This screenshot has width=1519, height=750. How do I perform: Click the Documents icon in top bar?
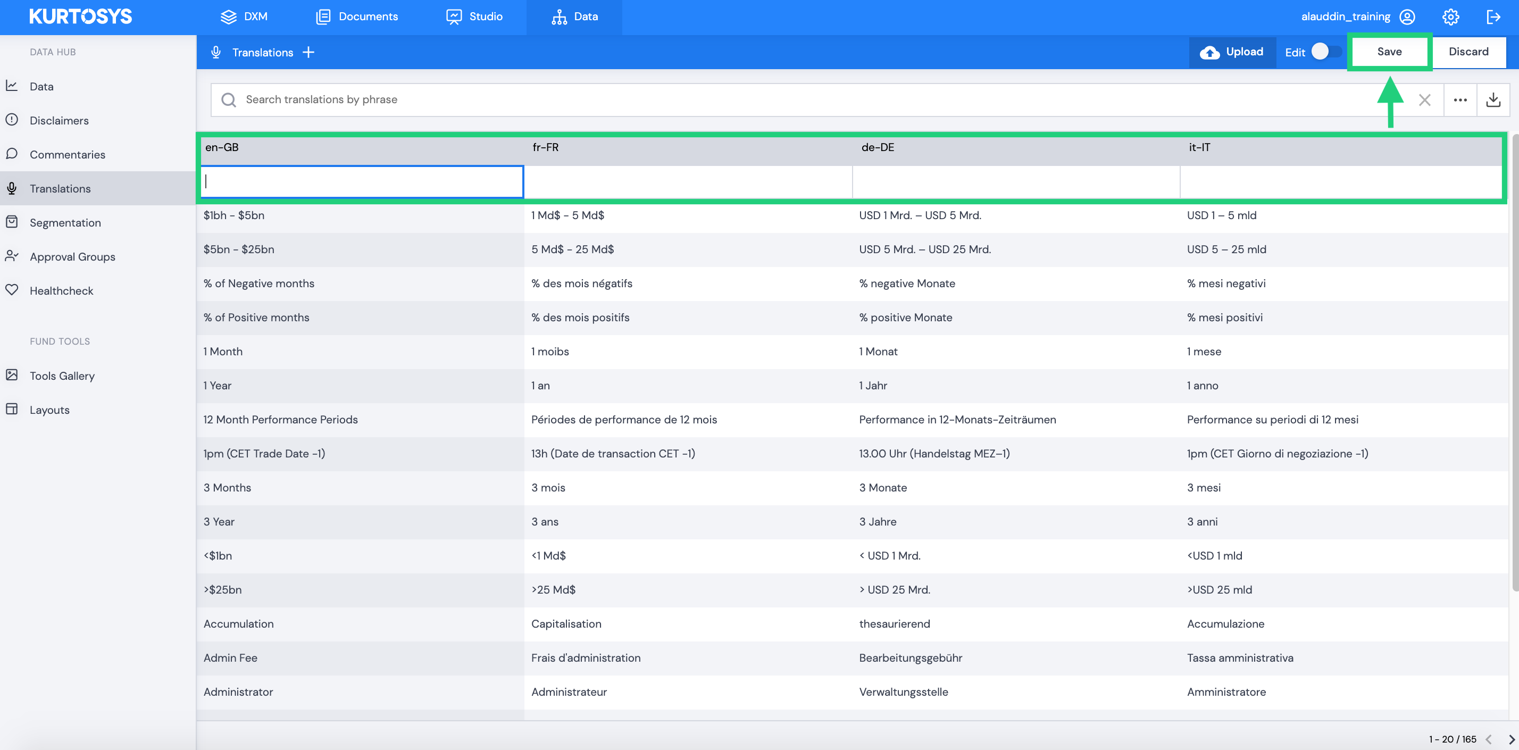pyautogui.click(x=323, y=16)
